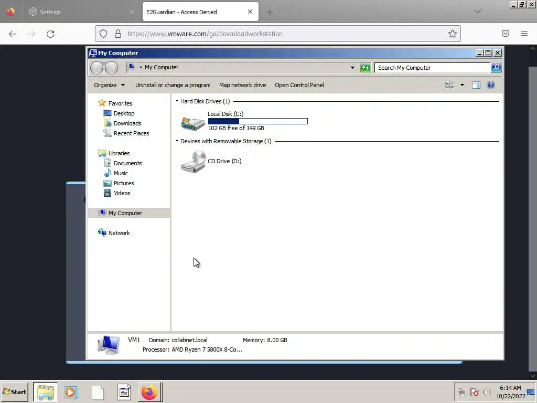Click Forward arrow in My Computer window
The width and height of the screenshot is (537, 403).
[111, 68]
